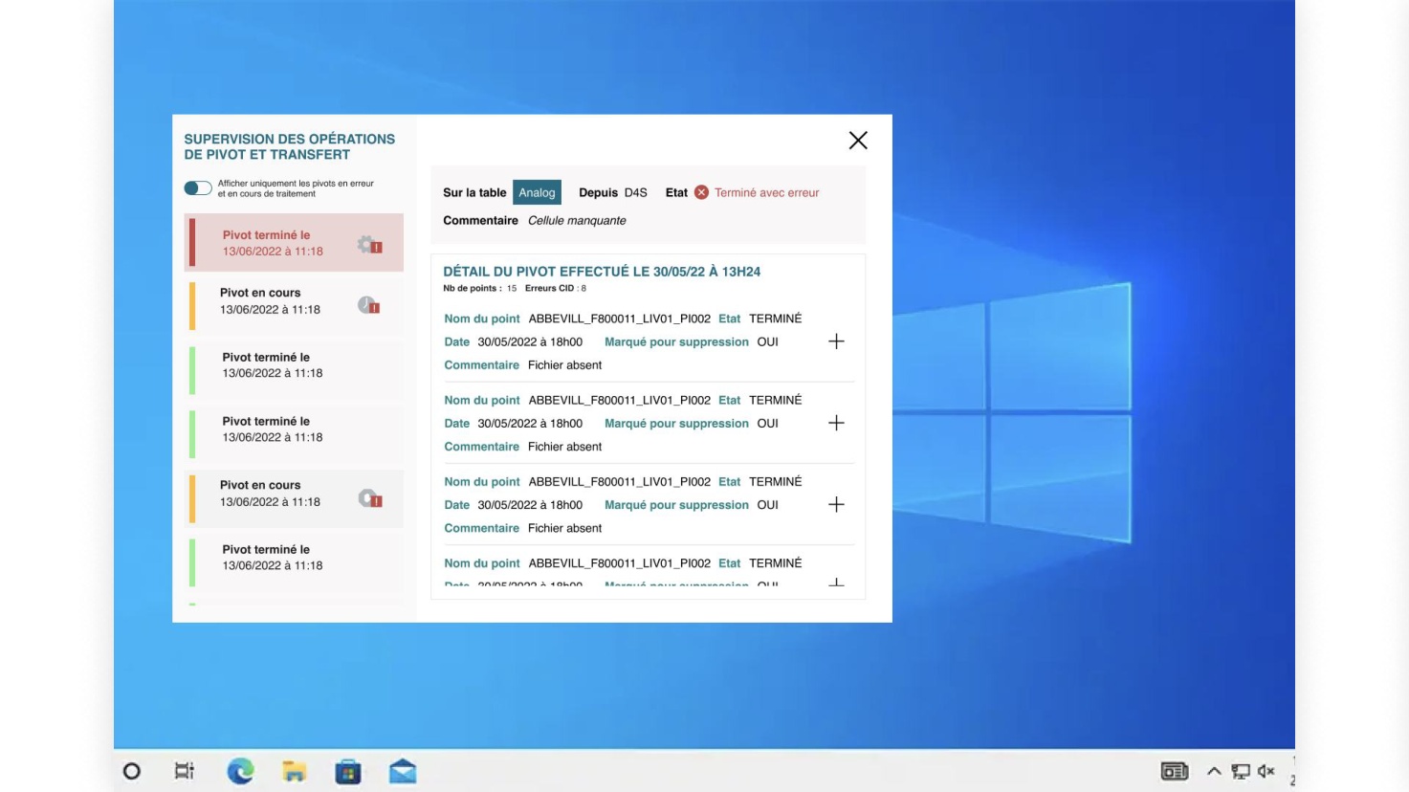Toggle showing only pivots in error
Screen dimensions: 1409x792
(x=198, y=188)
